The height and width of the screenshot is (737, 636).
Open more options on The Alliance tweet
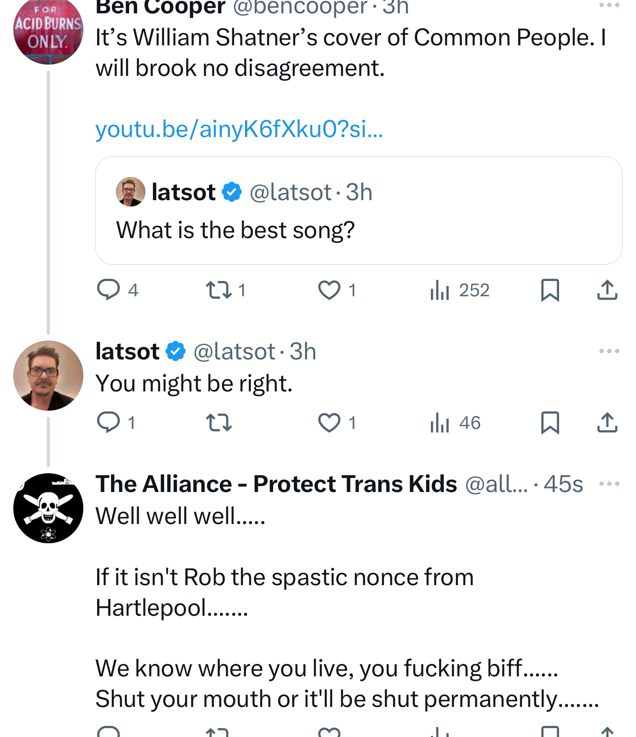(x=609, y=484)
